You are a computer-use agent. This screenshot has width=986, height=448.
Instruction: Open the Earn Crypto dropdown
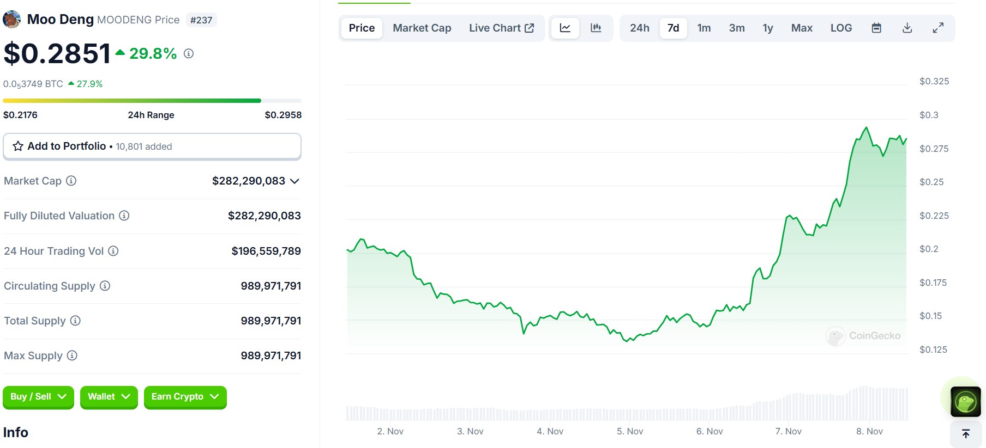tap(185, 397)
